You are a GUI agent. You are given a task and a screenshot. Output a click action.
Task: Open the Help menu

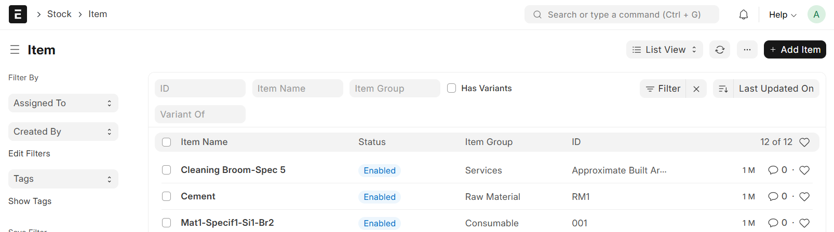pos(782,15)
